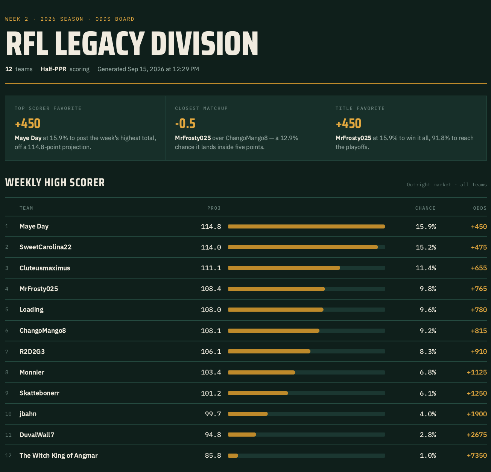Click the DuvalWall7 team name
Screen dimensions: 491x472
pyautogui.click(x=37, y=435)
